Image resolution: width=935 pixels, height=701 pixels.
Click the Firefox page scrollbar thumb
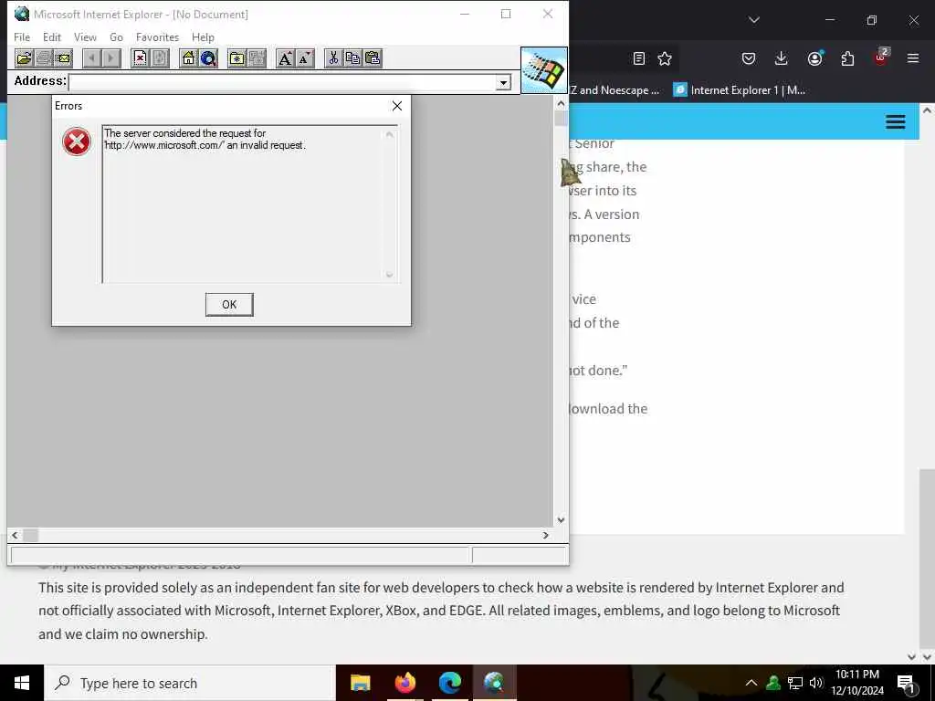(x=927, y=560)
